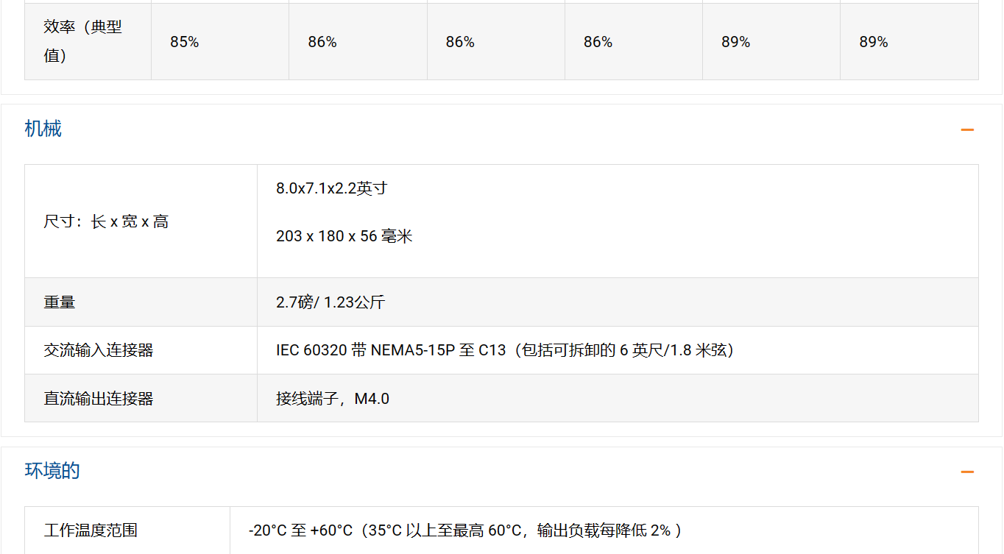The image size is (1004, 554).
Task: Click the 203 x 180 x 56 毫米 text
Action: click(344, 236)
